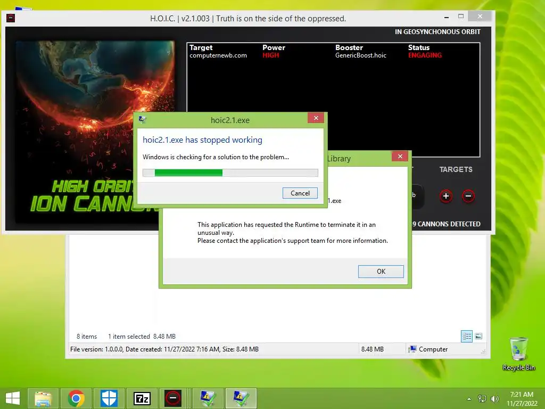
Task: Click the Computer entry in Explorer status bar
Action: pyautogui.click(x=428, y=349)
